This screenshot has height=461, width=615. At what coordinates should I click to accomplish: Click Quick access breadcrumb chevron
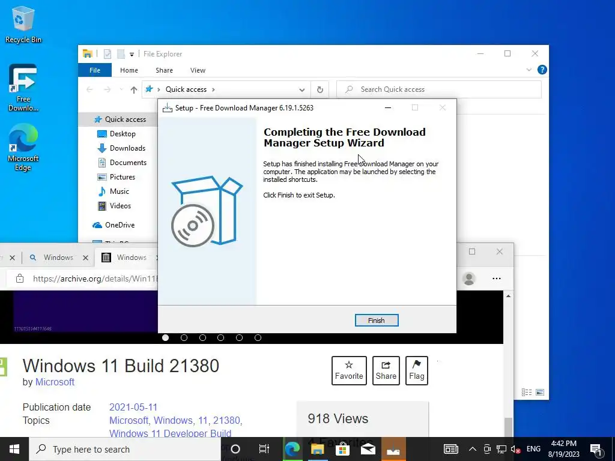[213, 90]
